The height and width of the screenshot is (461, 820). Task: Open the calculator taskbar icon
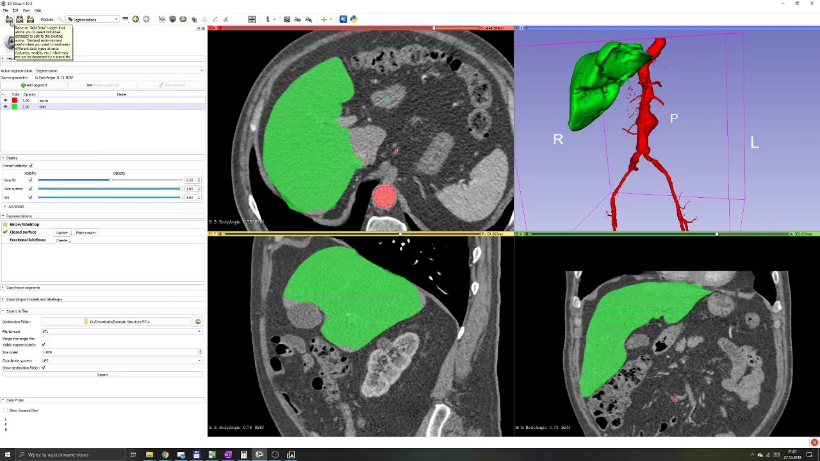243,455
